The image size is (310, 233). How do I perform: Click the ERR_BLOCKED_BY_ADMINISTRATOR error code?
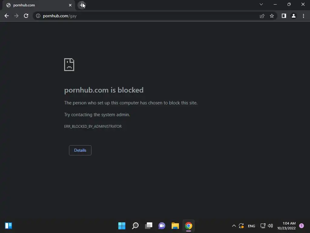pos(93,127)
